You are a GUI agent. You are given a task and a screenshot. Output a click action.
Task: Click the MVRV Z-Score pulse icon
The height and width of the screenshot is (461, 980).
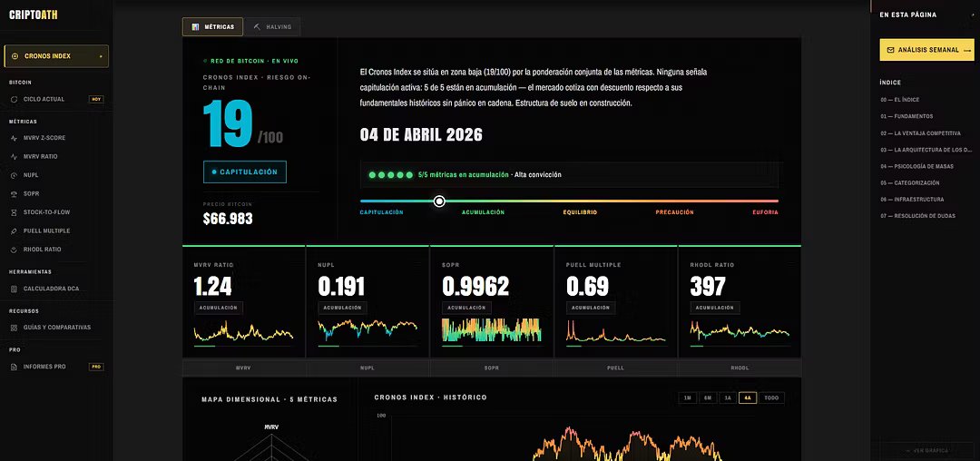pos(15,138)
